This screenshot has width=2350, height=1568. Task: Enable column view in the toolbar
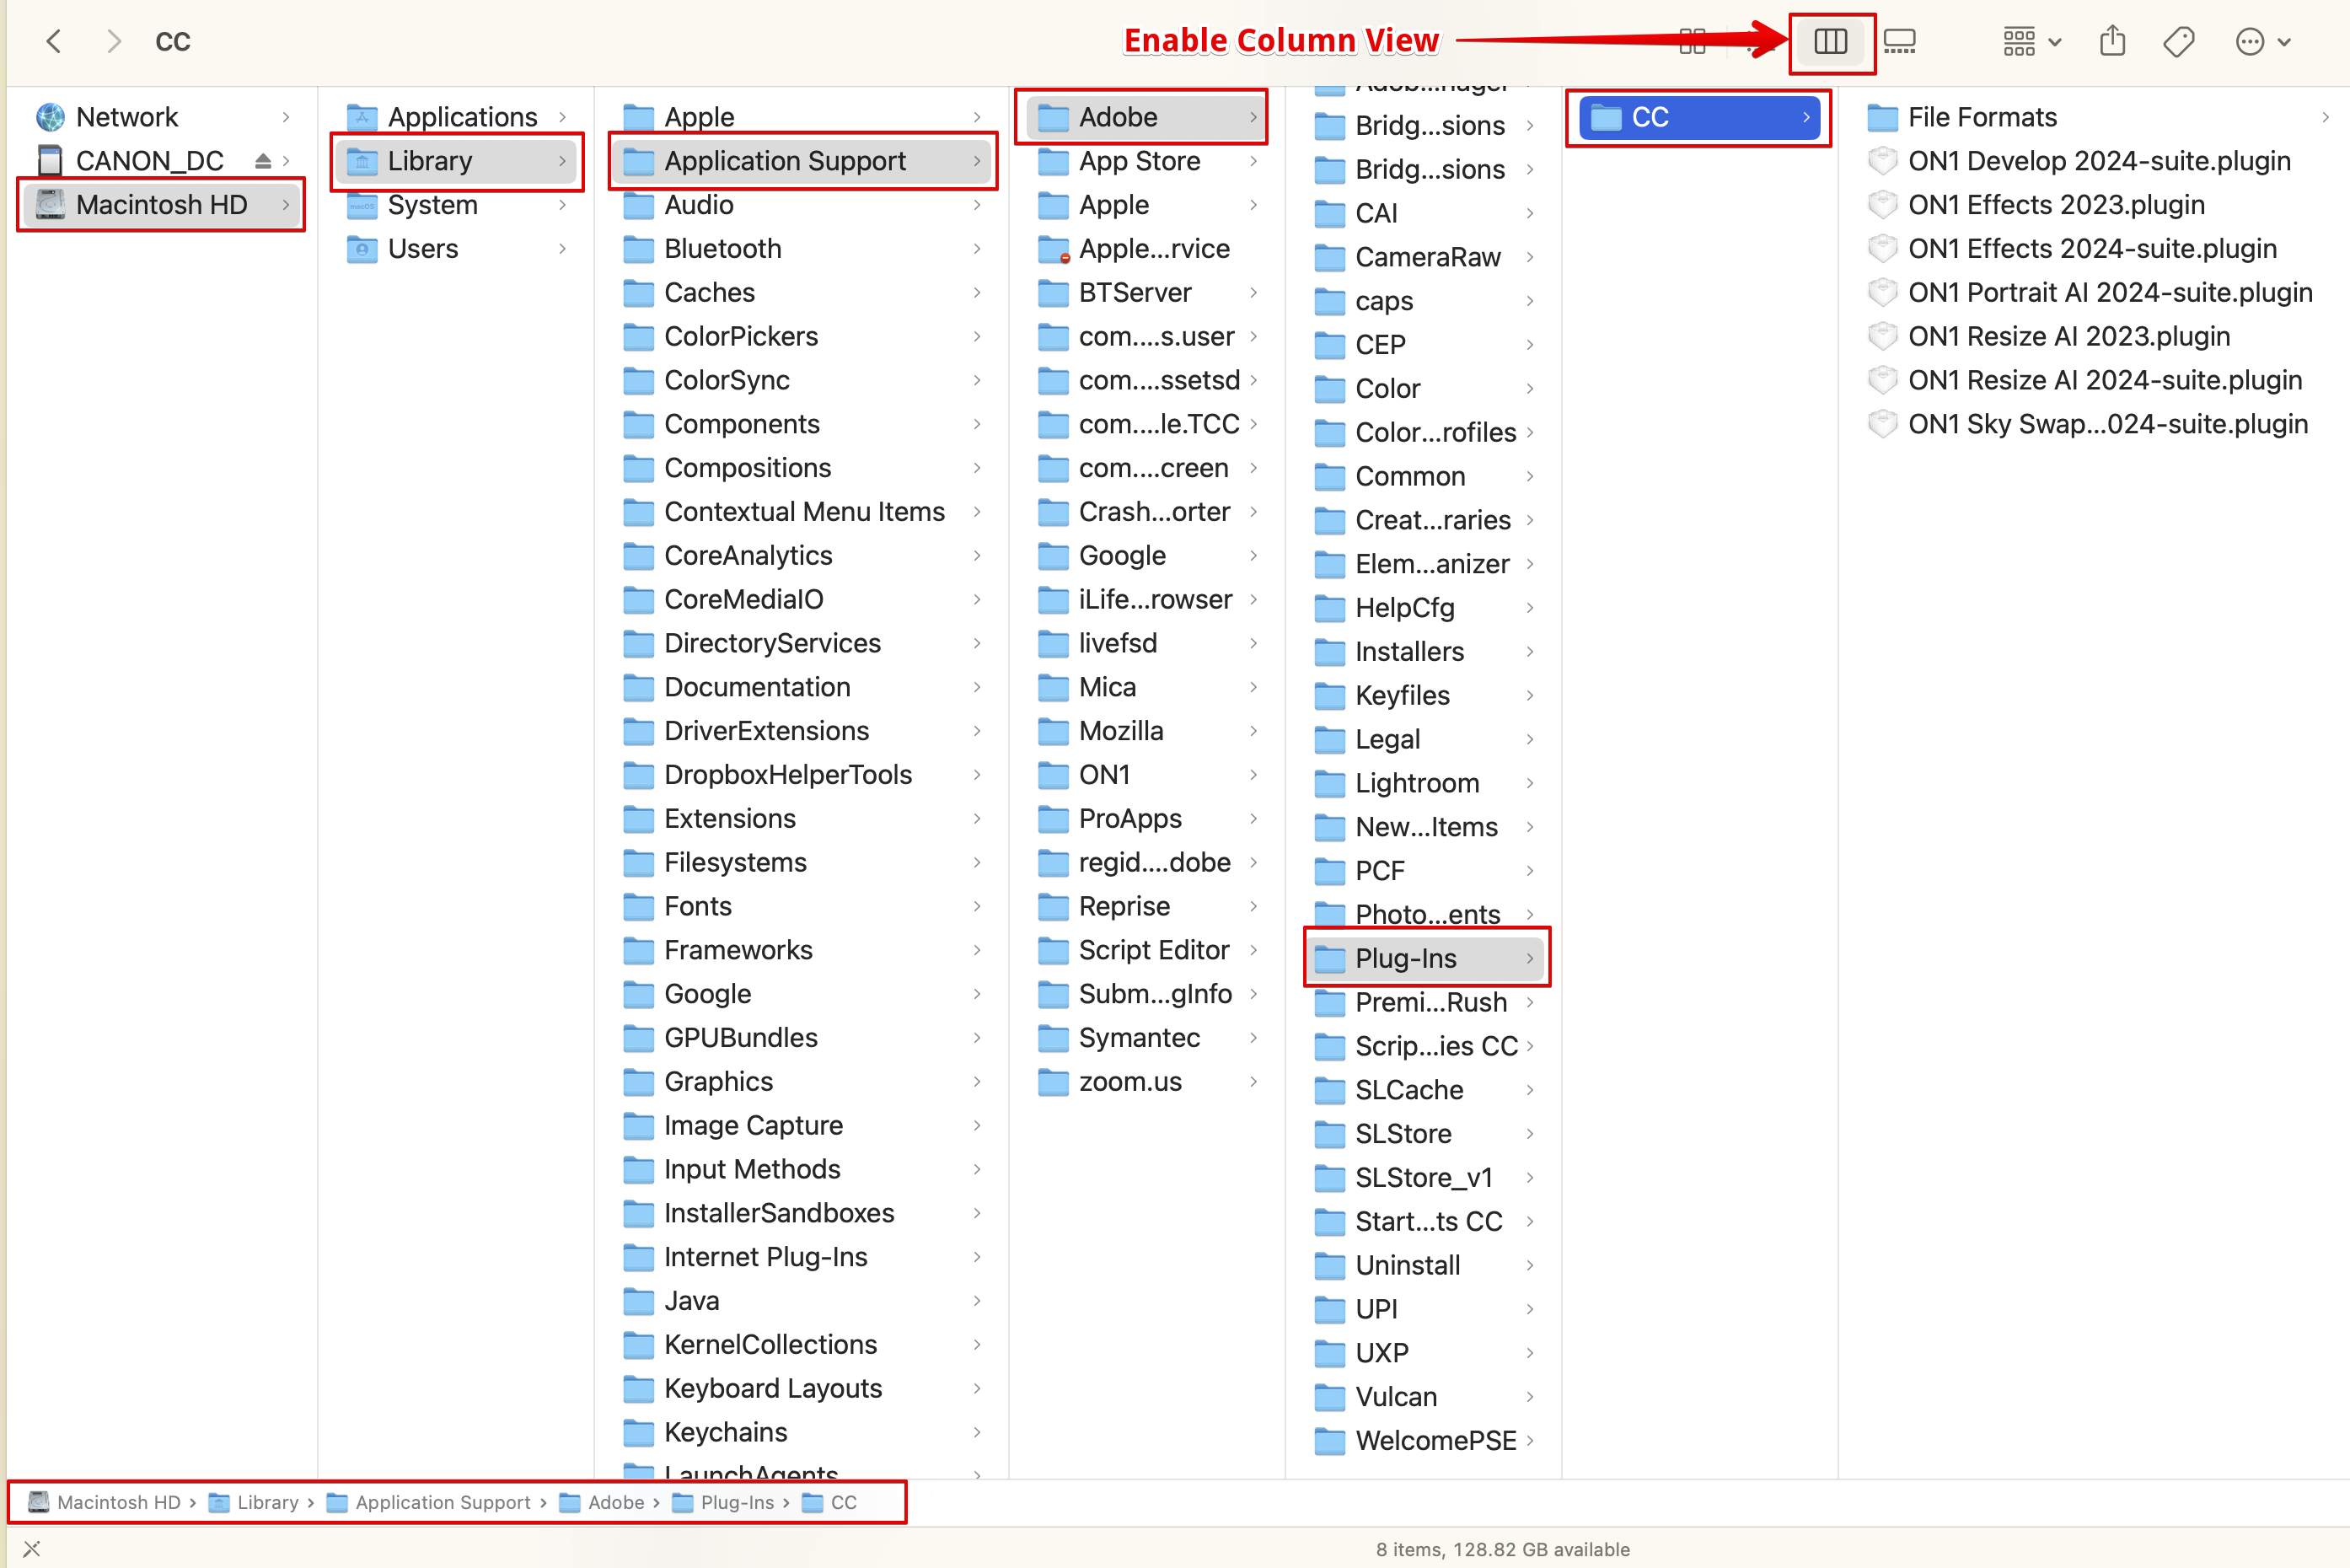tap(1830, 41)
